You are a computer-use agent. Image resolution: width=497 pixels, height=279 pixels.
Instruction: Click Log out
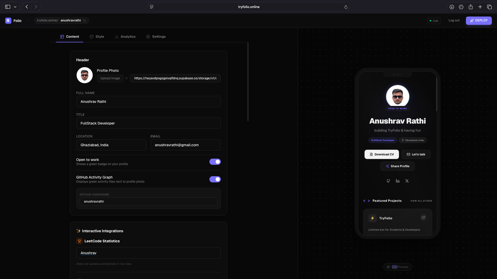pos(454,21)
